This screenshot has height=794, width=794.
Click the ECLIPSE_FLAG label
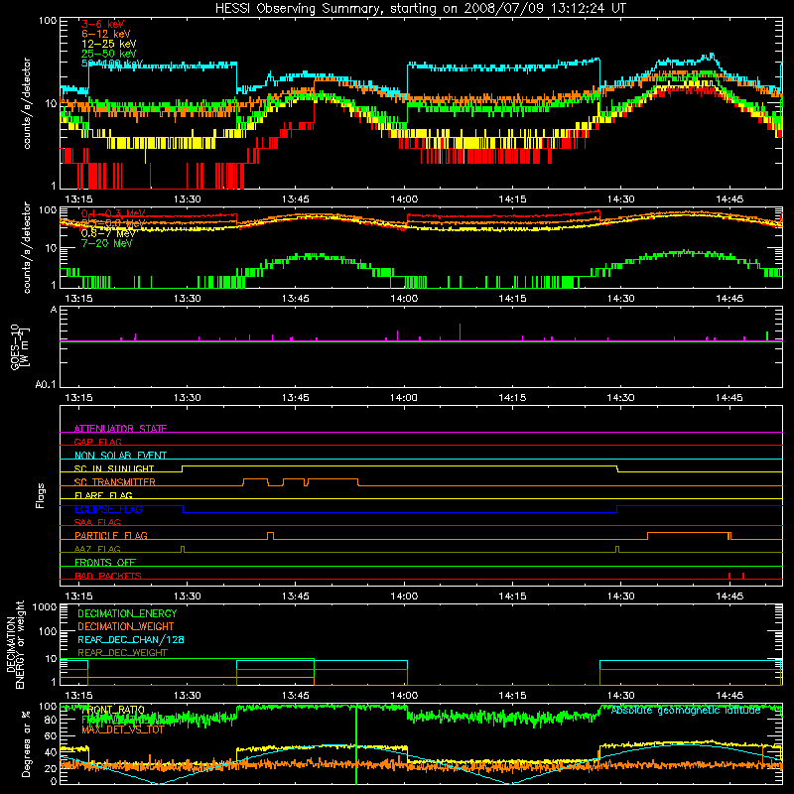pyautogui.click(x=108, y=509)
